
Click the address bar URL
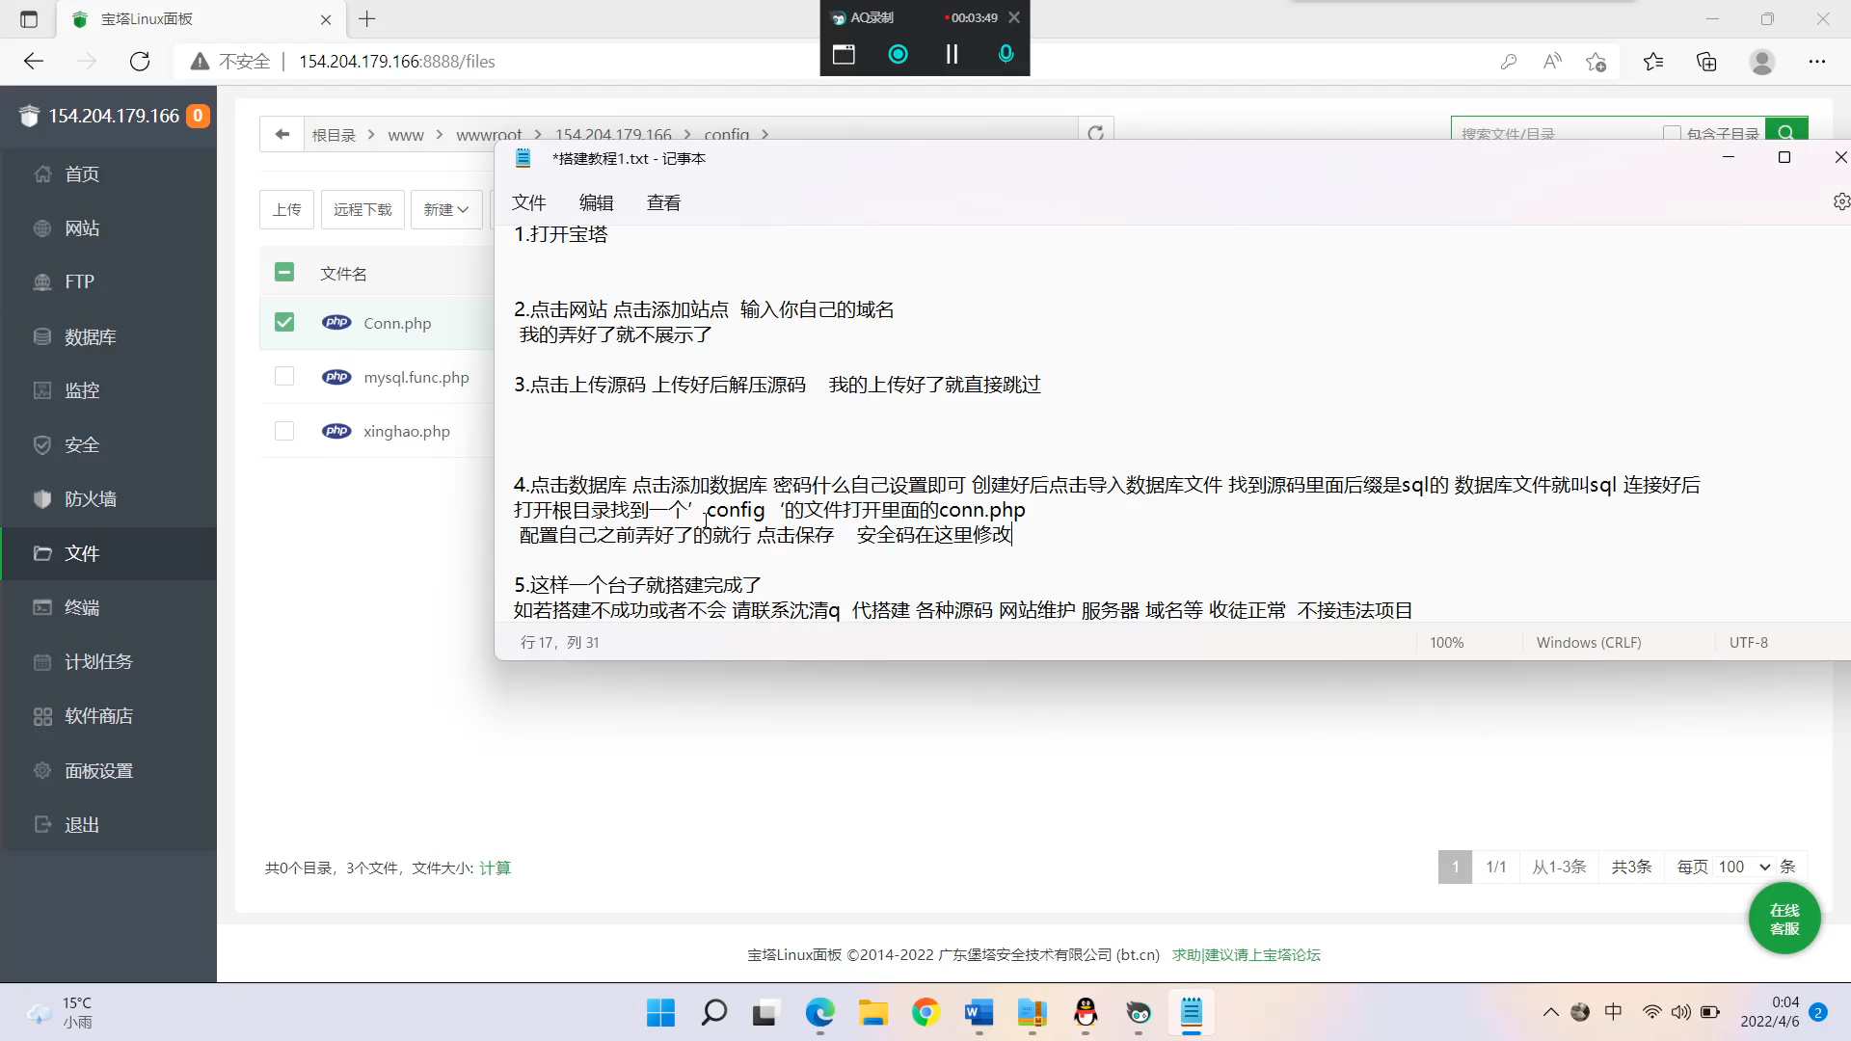tap(396, 61)
